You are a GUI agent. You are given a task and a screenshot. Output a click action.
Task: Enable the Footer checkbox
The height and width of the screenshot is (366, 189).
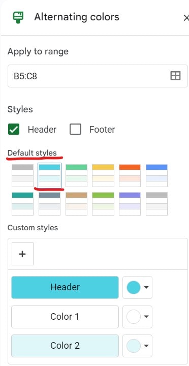(x=75, y=129)
